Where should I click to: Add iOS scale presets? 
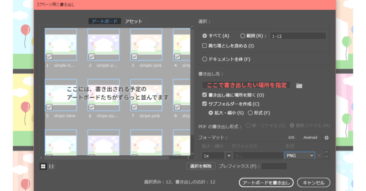coord(291,138)
